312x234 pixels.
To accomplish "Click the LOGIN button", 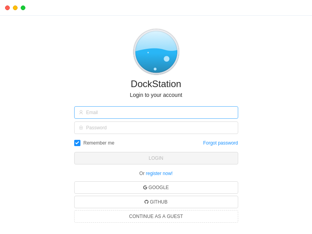I will (x=156, y=158).
